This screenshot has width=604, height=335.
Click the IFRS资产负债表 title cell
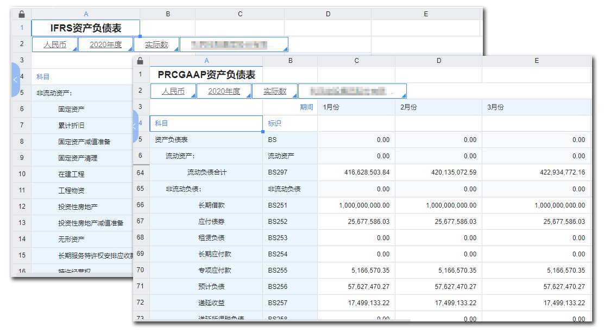[x=85, y=28]
